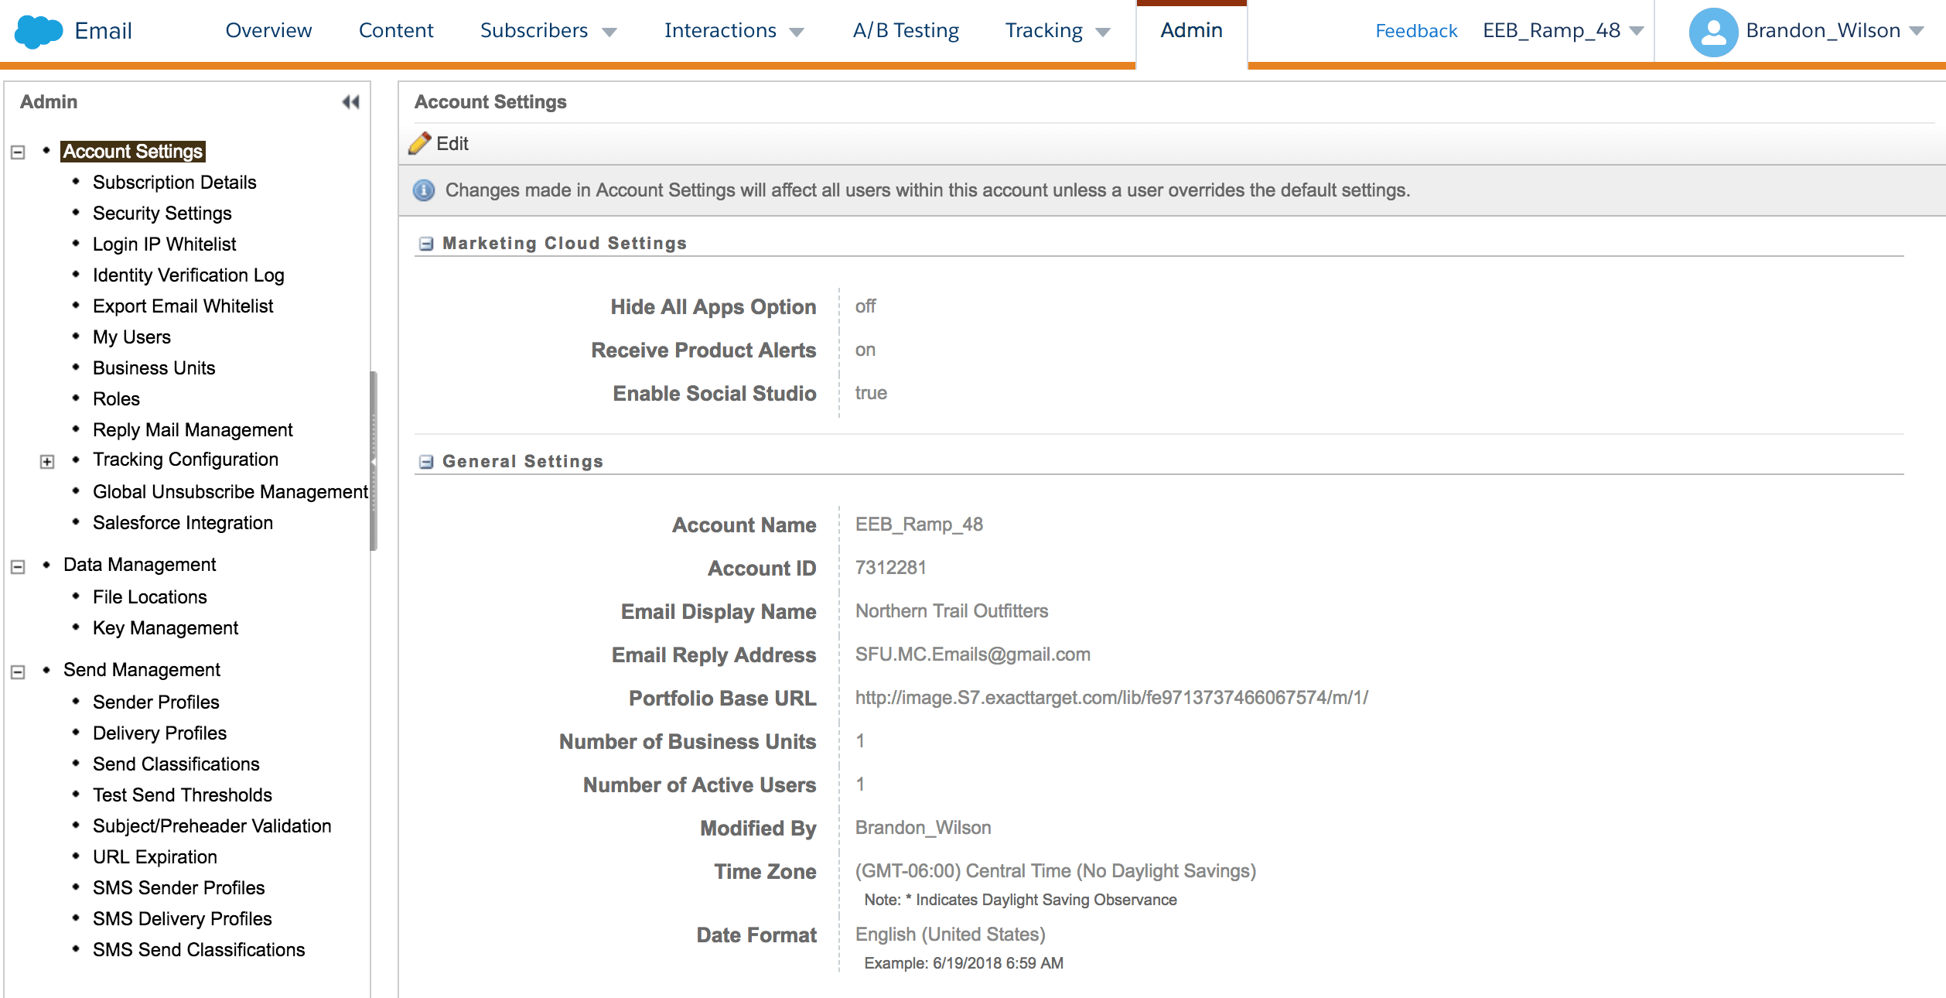Open SMS Delivery Profiles
The height and width of the screenshot is (998, 1946).
[182, 918]
